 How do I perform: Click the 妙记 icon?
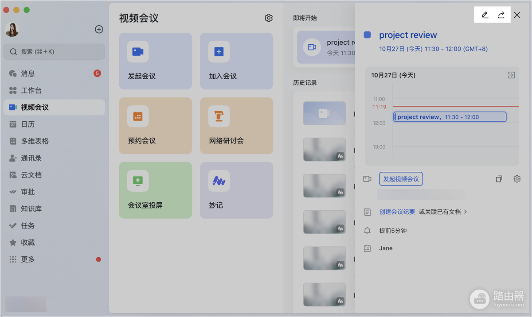[219, 181]
